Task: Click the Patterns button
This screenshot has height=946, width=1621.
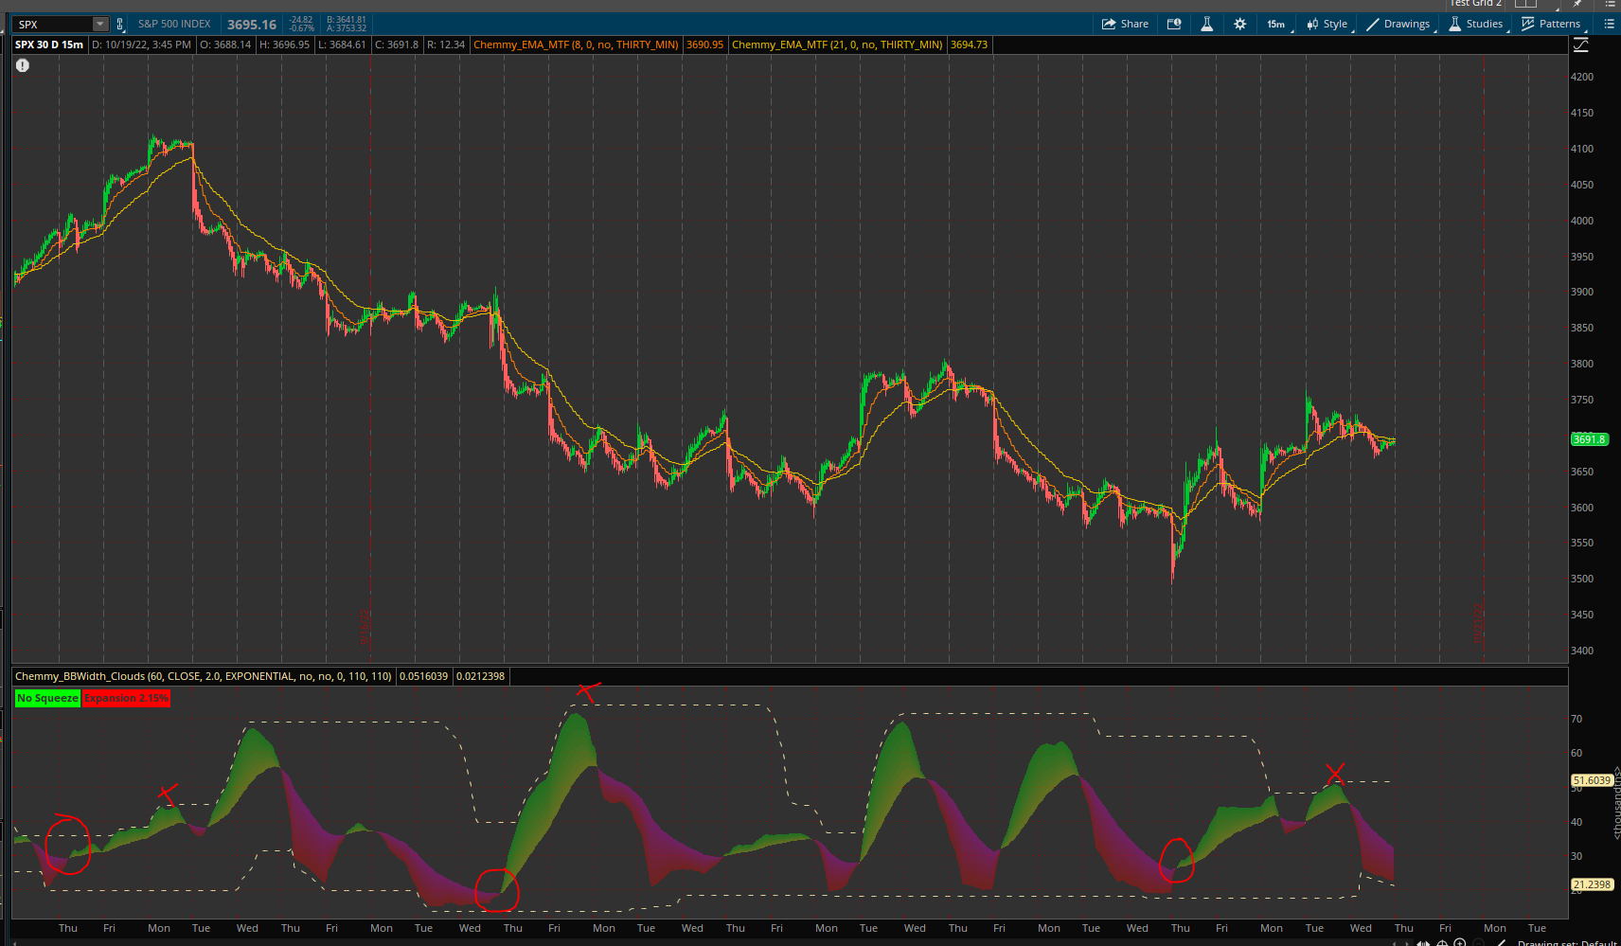Action: pyautogui.click(x=1550, y=24)
